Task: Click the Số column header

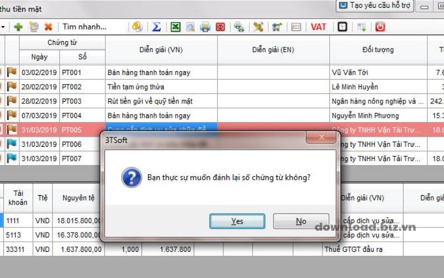Action: tap(82, 57)
